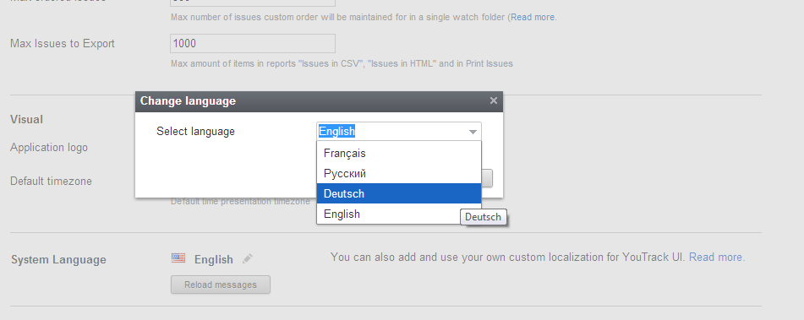Click the US flag language icon
The height and width of the screenshot is (320, 804).
178,258
